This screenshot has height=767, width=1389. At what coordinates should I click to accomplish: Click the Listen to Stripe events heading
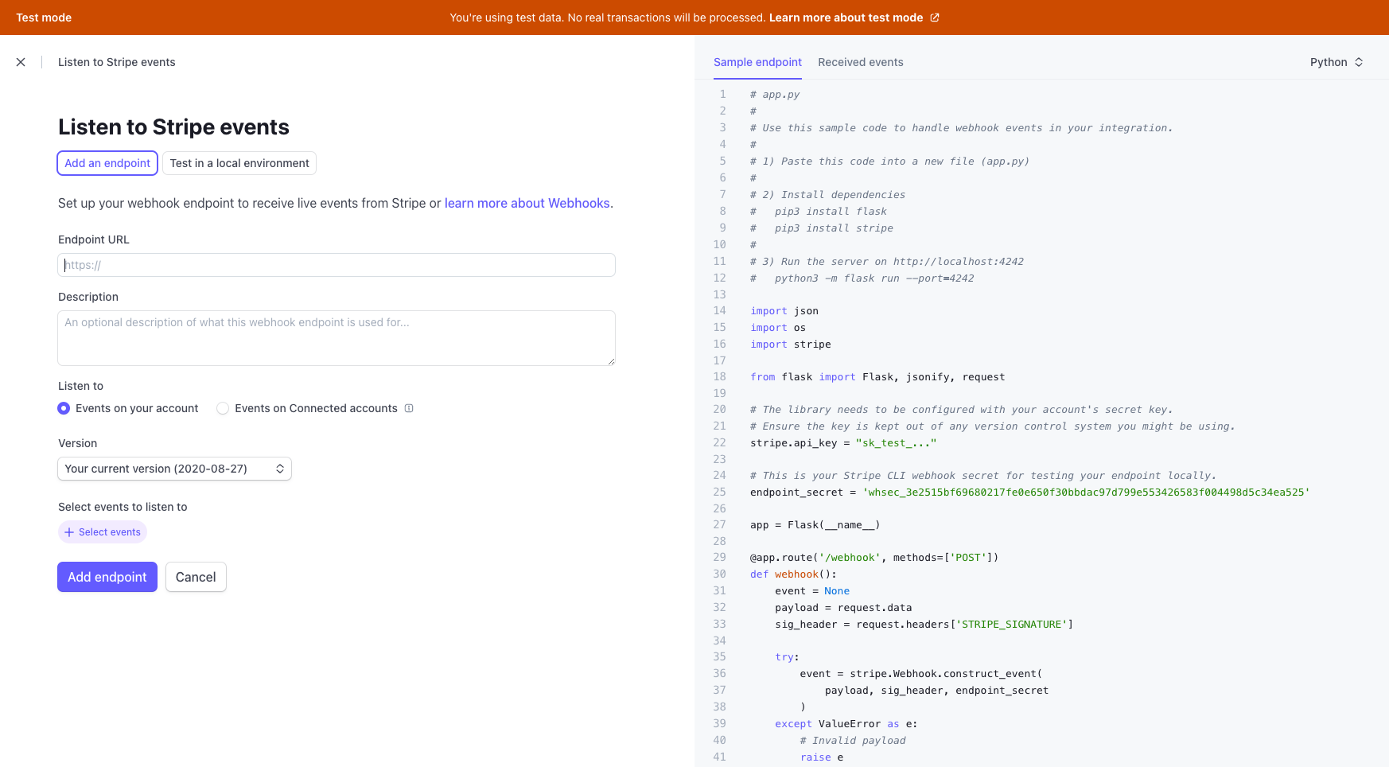173,127
